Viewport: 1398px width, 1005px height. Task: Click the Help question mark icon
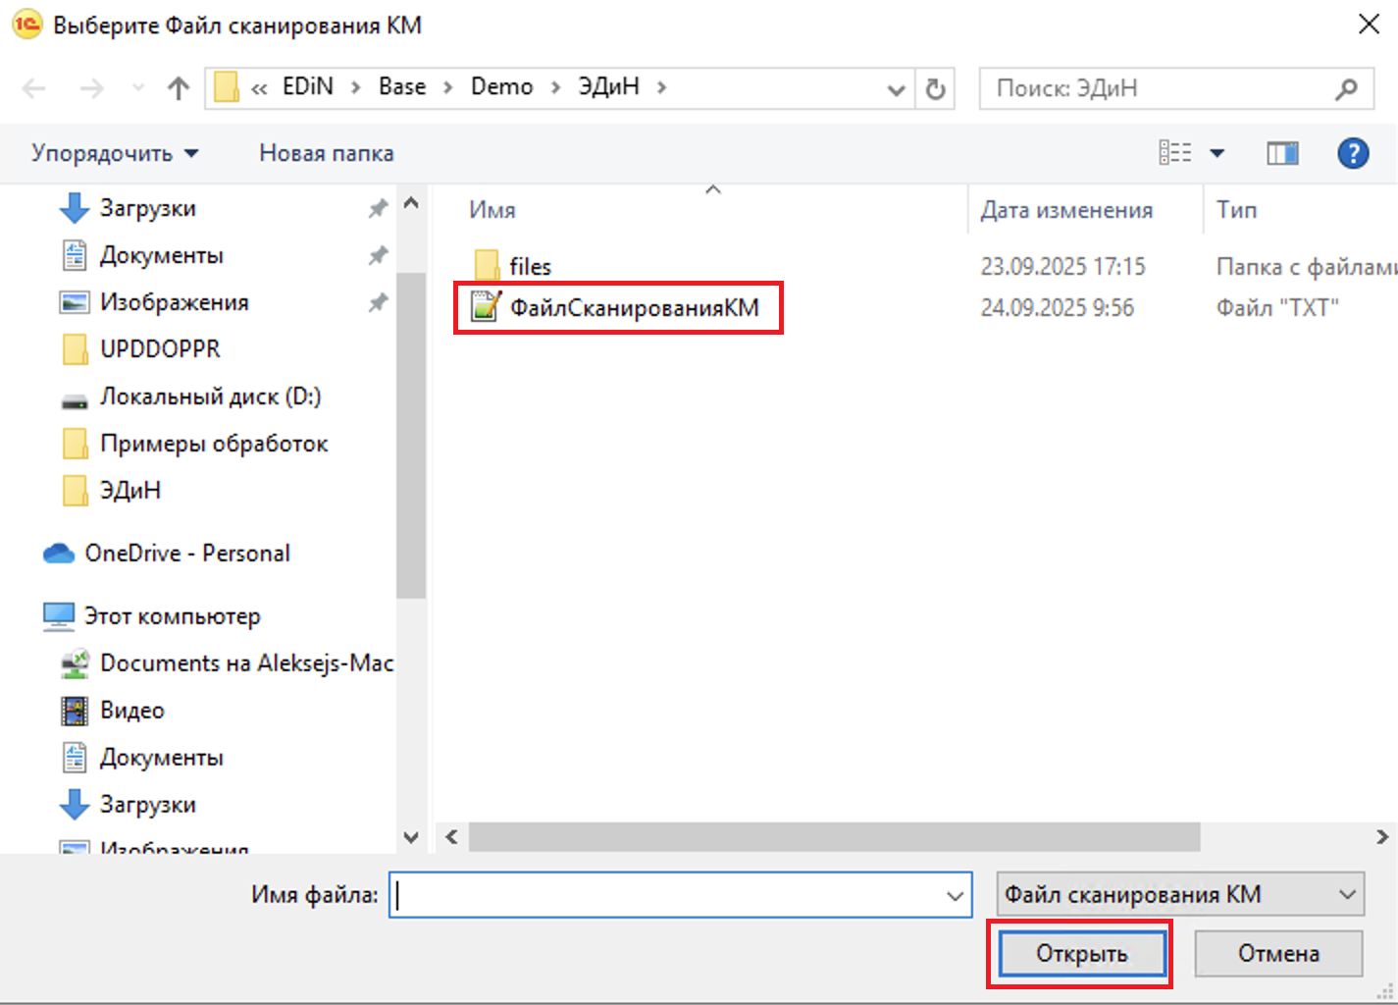pos(1353,153)
